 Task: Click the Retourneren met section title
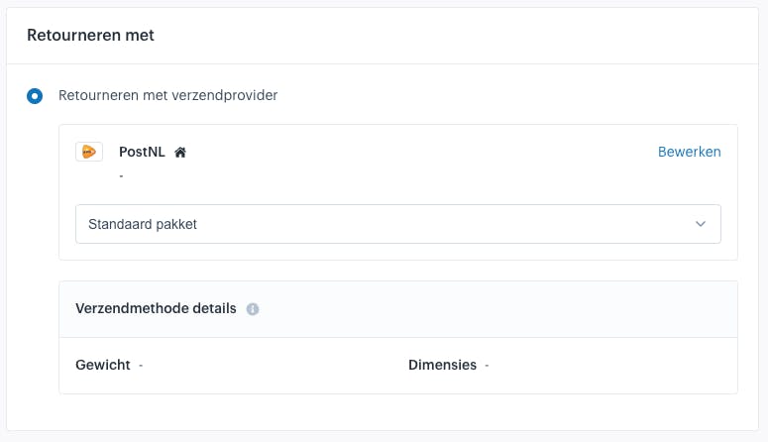[90, 36]
